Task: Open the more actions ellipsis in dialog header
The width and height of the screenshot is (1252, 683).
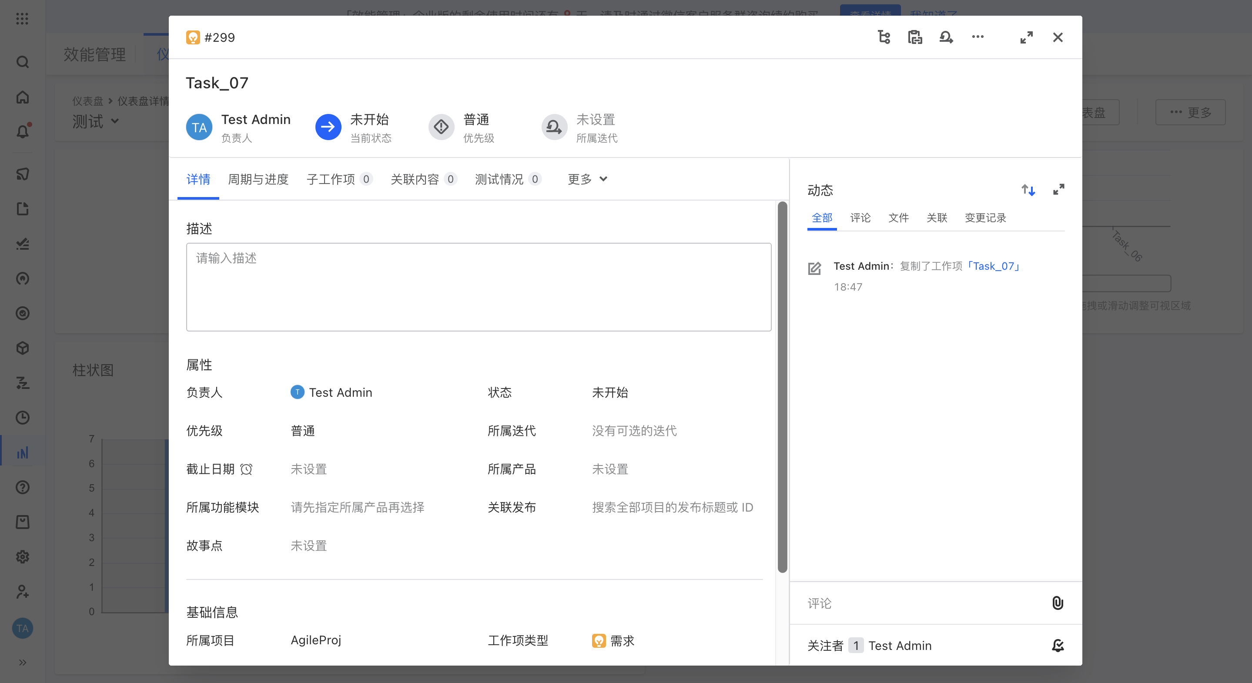Action: click(977, 37)
